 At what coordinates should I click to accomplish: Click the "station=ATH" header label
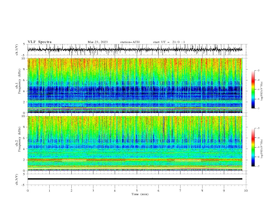coord(130,42)
